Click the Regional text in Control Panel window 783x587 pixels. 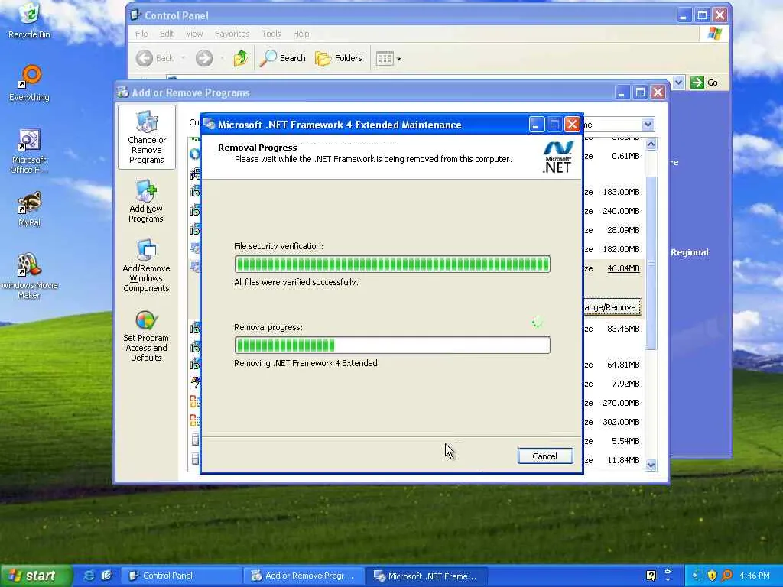689,252
